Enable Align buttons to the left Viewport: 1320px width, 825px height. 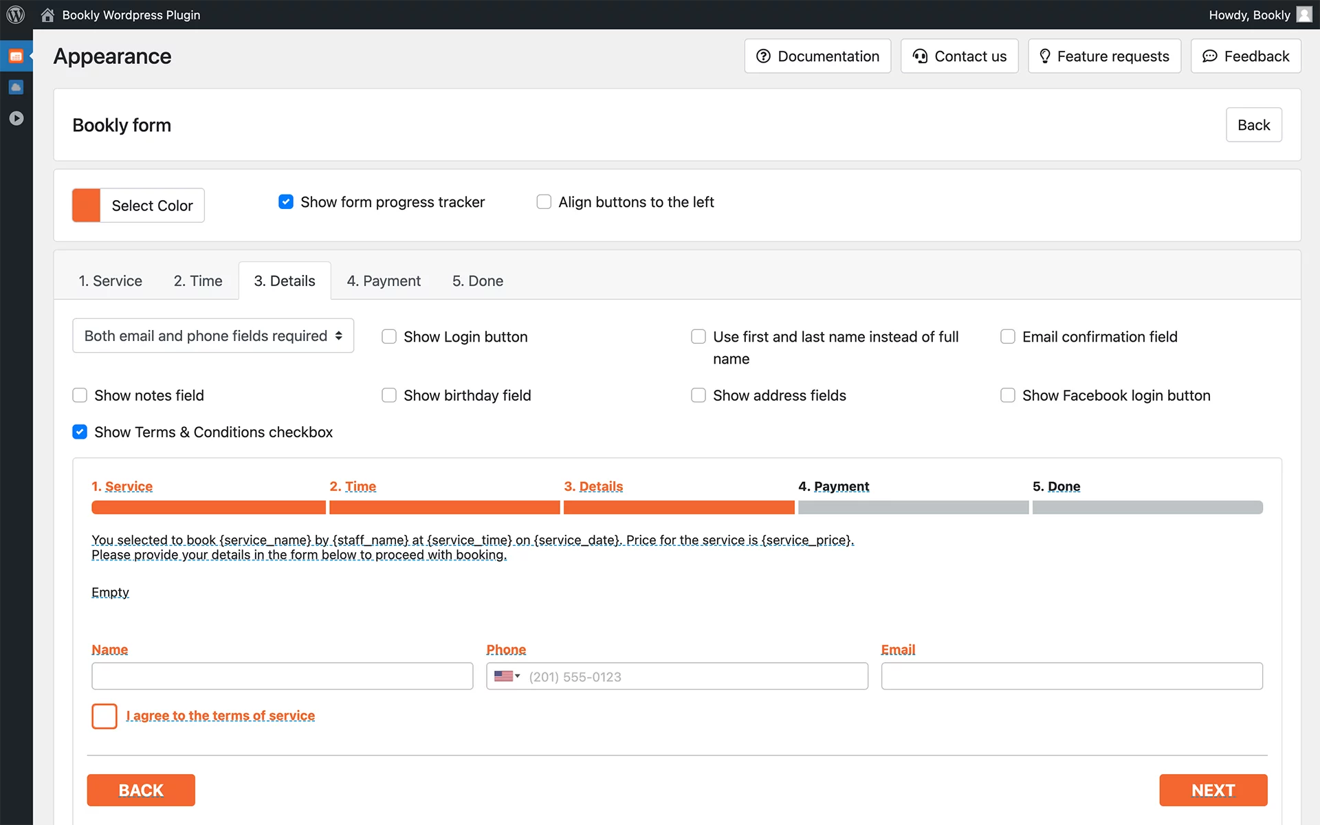click(x=544, y=202)
